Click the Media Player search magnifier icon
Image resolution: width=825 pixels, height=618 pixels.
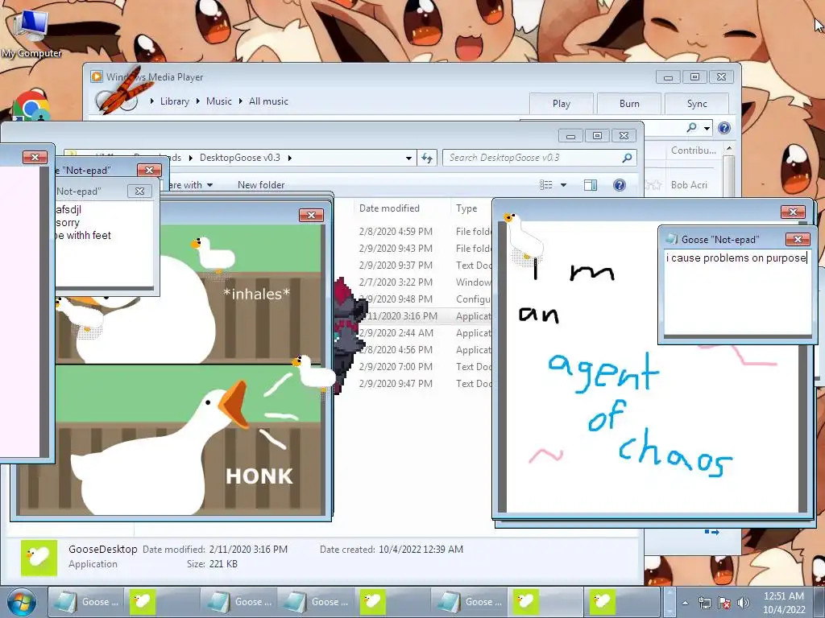click(x=691, y=128)
